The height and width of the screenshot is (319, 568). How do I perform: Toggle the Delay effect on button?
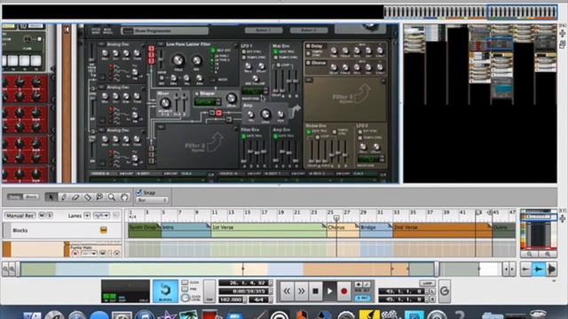(308, 46)
